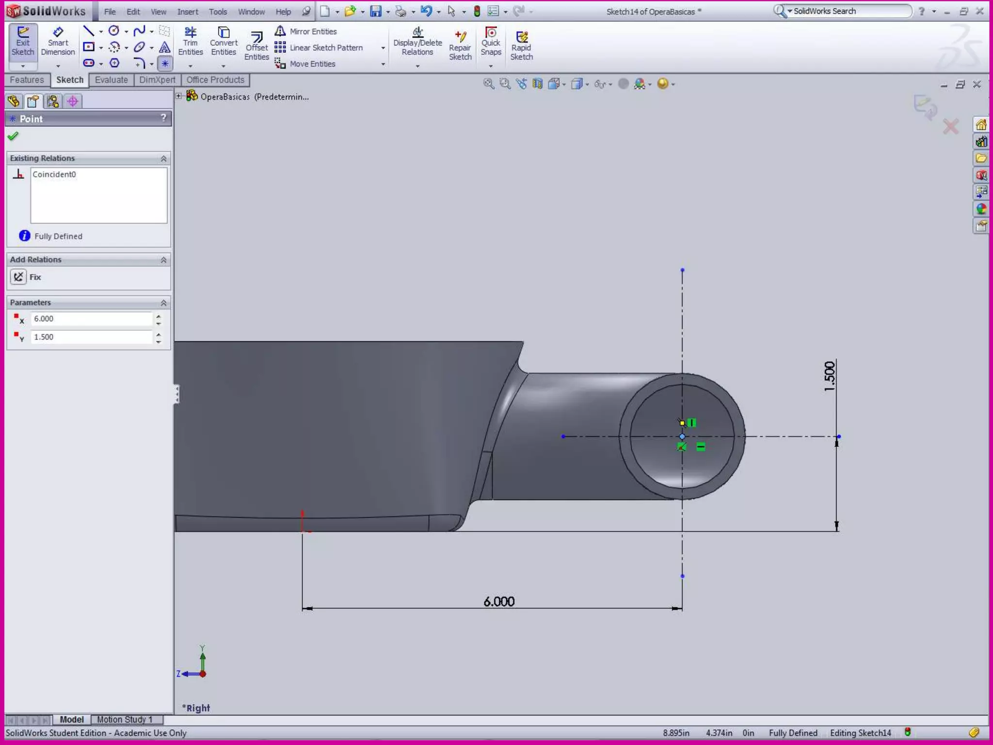
Task: Open the Quick Snaps dropdown arrow
Action: tap(491, 65)
